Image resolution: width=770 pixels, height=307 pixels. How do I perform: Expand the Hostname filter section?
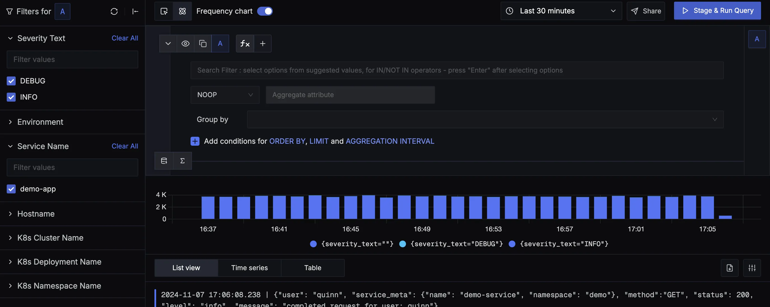[x=10, y=214]
